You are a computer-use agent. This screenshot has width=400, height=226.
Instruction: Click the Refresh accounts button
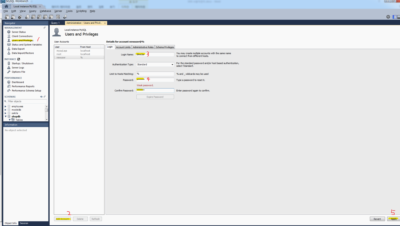(x=96, y=219)
